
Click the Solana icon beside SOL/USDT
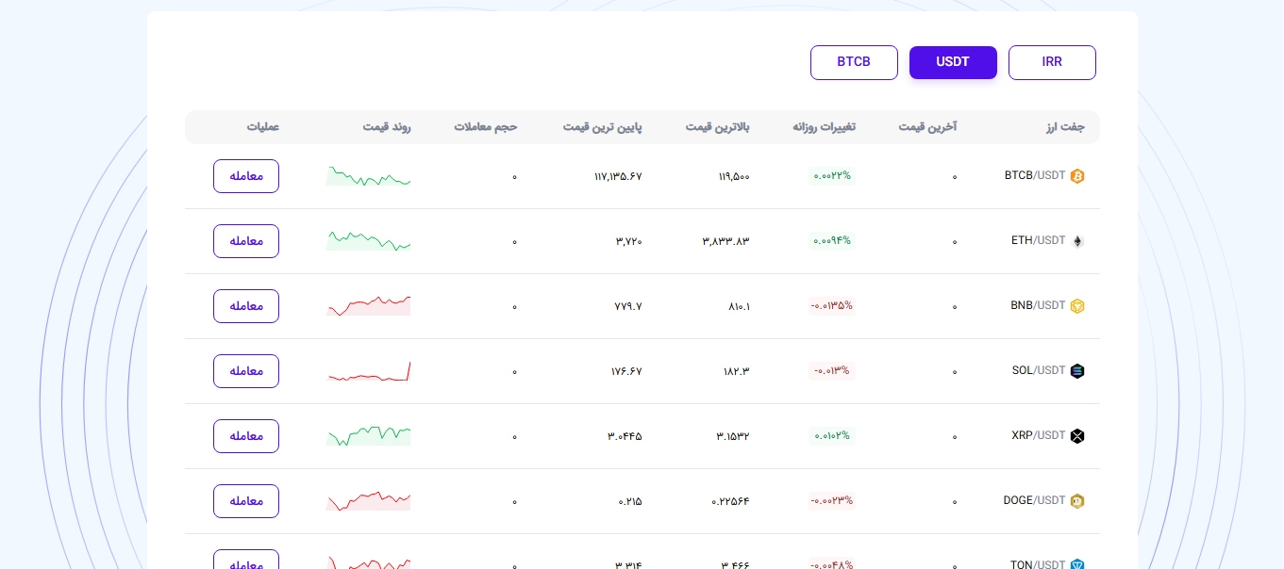pyautogui.click(x=1077, y=371)
